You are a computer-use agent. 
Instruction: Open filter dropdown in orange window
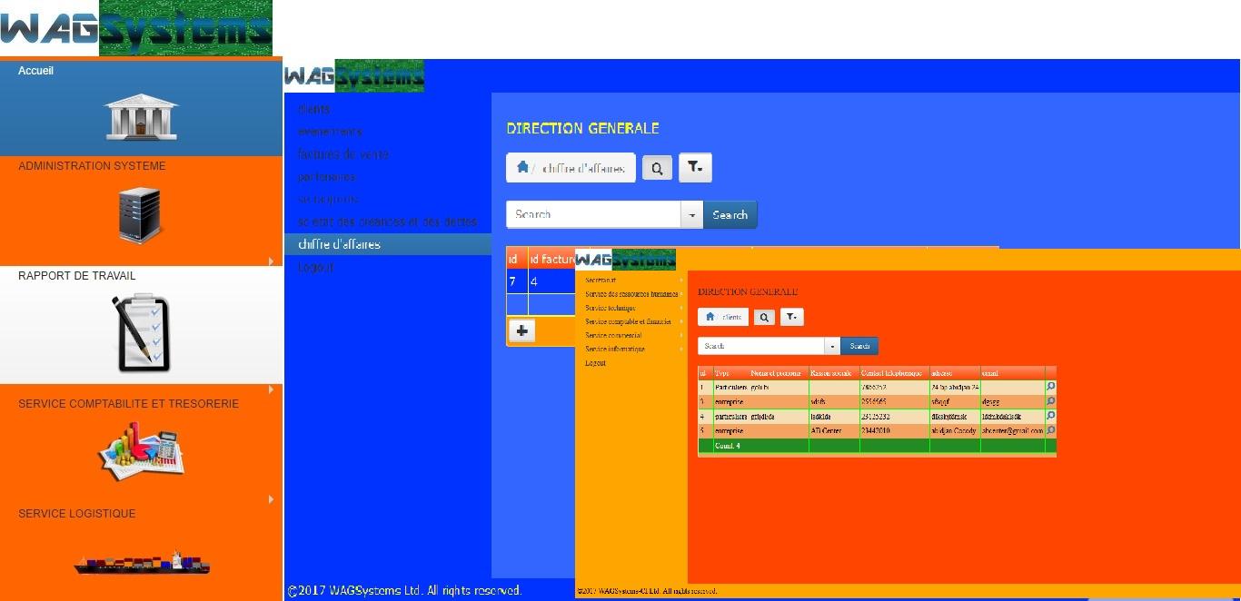click(x=792, y=317)
